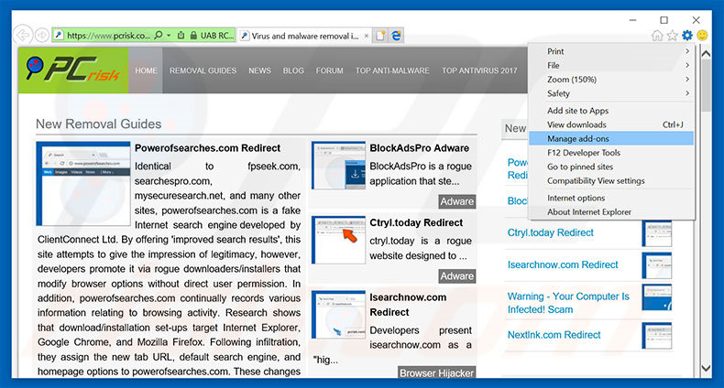Expand the File submenu
Image resolution: width=724 pixels, height=388 pixels.
(x=611, y=66)
